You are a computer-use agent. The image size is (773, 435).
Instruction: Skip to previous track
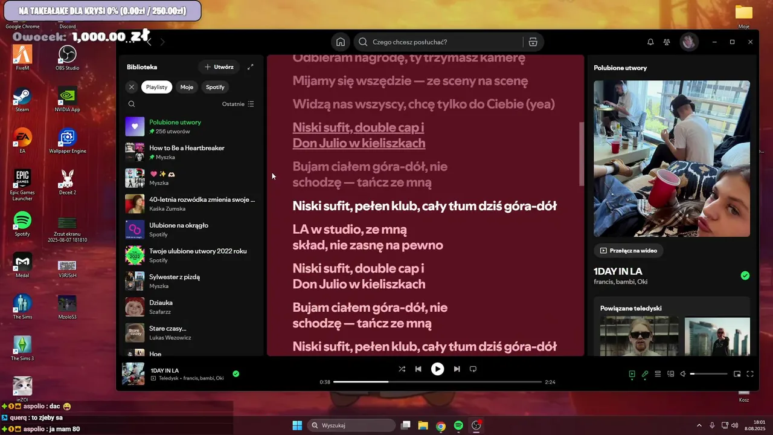point(418,369)
